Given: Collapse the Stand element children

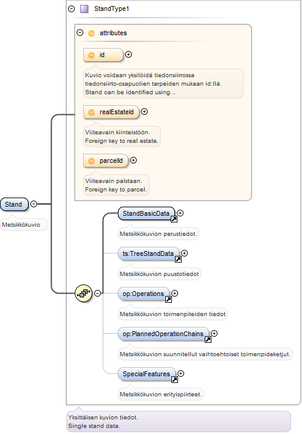Looking at the screenshot, I should pos(34,204).
